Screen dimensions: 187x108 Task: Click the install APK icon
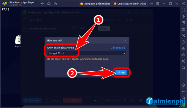coord(183,55)
